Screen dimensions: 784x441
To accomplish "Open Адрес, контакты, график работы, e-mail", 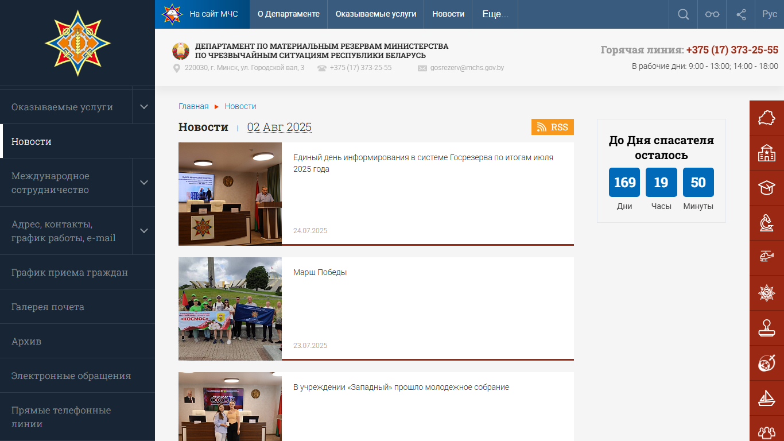I will tap(66, 231).
